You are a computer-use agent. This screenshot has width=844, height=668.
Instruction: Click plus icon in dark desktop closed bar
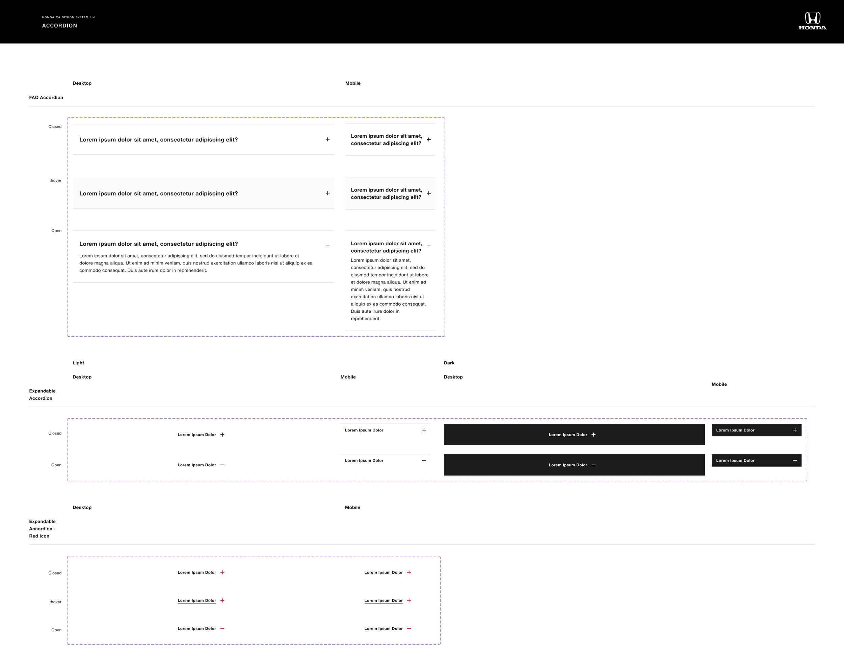(x=593, y=435)
